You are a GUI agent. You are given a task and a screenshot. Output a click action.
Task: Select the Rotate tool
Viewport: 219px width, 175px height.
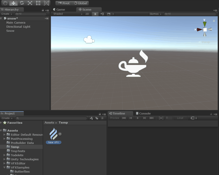(x=22, y=3)
